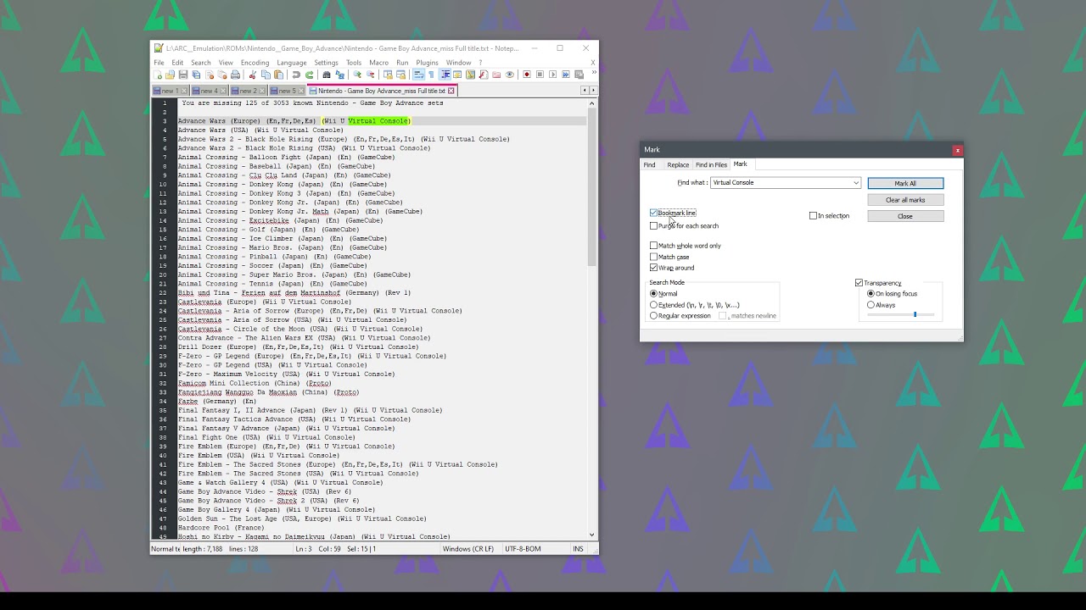Click the Save toolbar icon
Viewport: 1086px width, 610px height.
(183, 75)
